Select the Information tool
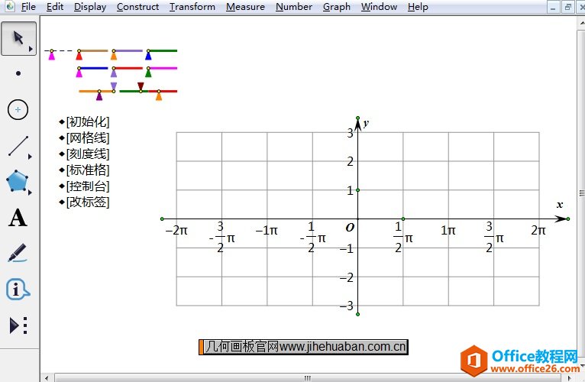 [18, 289]
